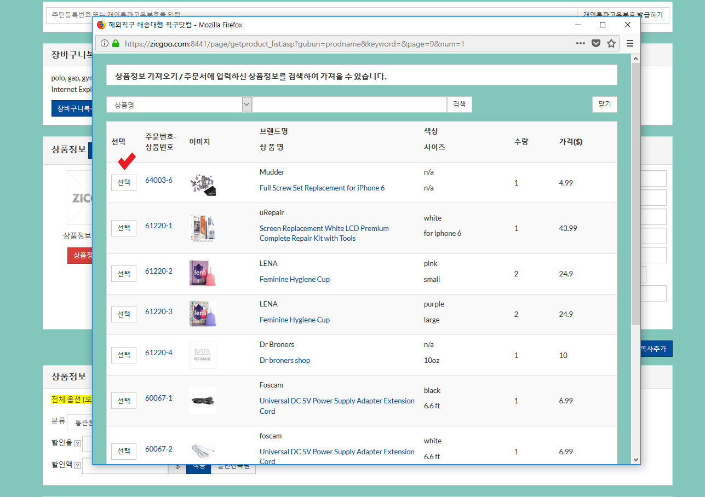
Task: Click the green padlock security icon
Action: [116, 44]
